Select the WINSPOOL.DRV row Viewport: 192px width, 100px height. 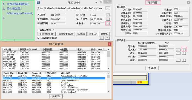[x=53, y=64]
